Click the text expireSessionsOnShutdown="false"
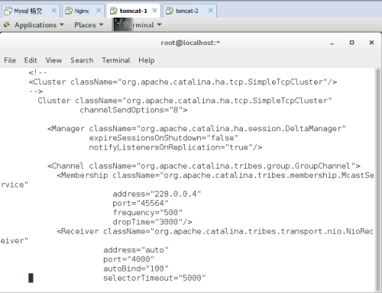 click(x=163, y=138)
